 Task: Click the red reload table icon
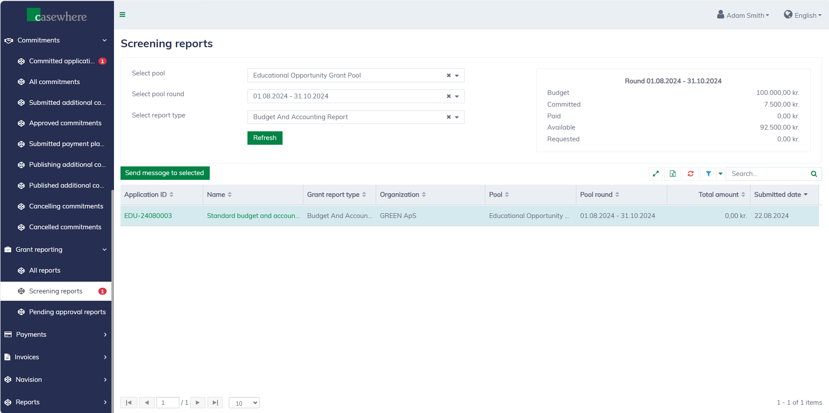click(x=690, y=174)
